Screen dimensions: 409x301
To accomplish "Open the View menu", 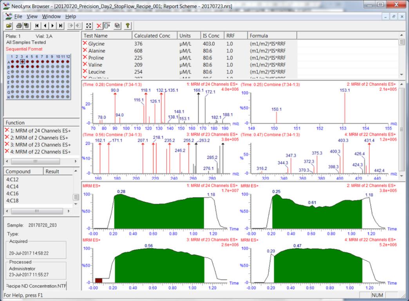I will click(32, 16).
